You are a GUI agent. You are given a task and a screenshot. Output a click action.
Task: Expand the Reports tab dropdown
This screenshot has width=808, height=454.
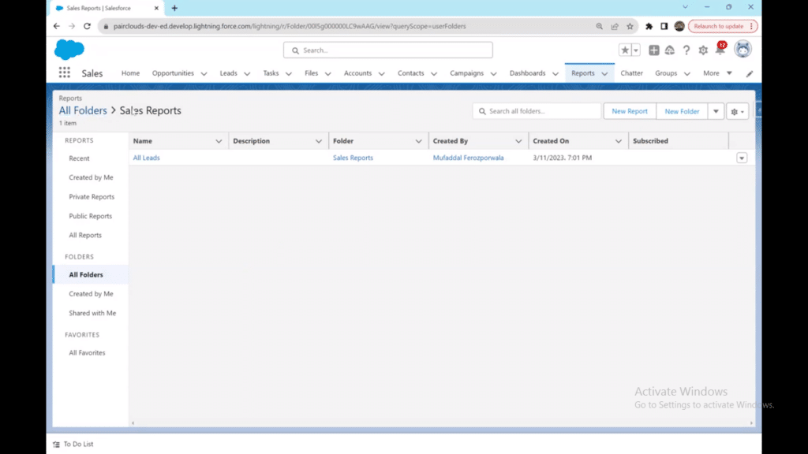pos(604,73)
